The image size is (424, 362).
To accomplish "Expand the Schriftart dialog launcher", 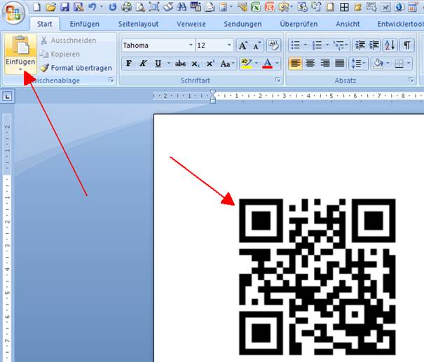I will coord(278,80).
